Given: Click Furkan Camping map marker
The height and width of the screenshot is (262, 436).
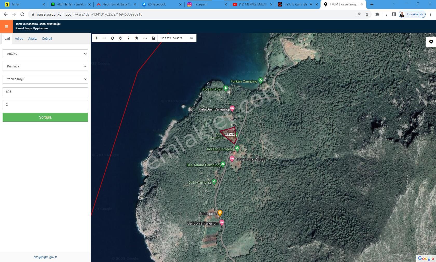Looking at the screenshot, I should [261, 80].
